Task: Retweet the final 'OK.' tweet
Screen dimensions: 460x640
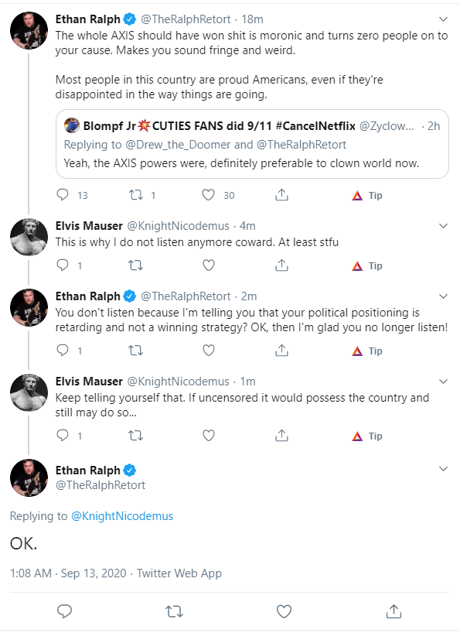Action: (x=174, y=611)
